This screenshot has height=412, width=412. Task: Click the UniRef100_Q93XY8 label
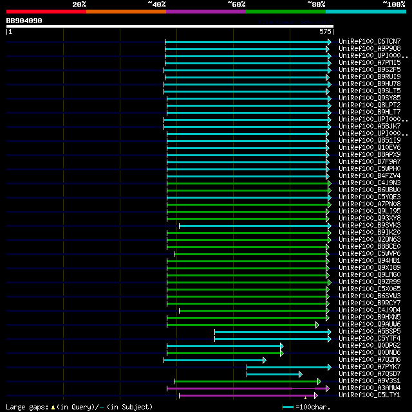(x=370, y=219)
